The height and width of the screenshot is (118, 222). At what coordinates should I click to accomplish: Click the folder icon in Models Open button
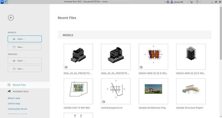pyautogui.click(x=14, y=39)
